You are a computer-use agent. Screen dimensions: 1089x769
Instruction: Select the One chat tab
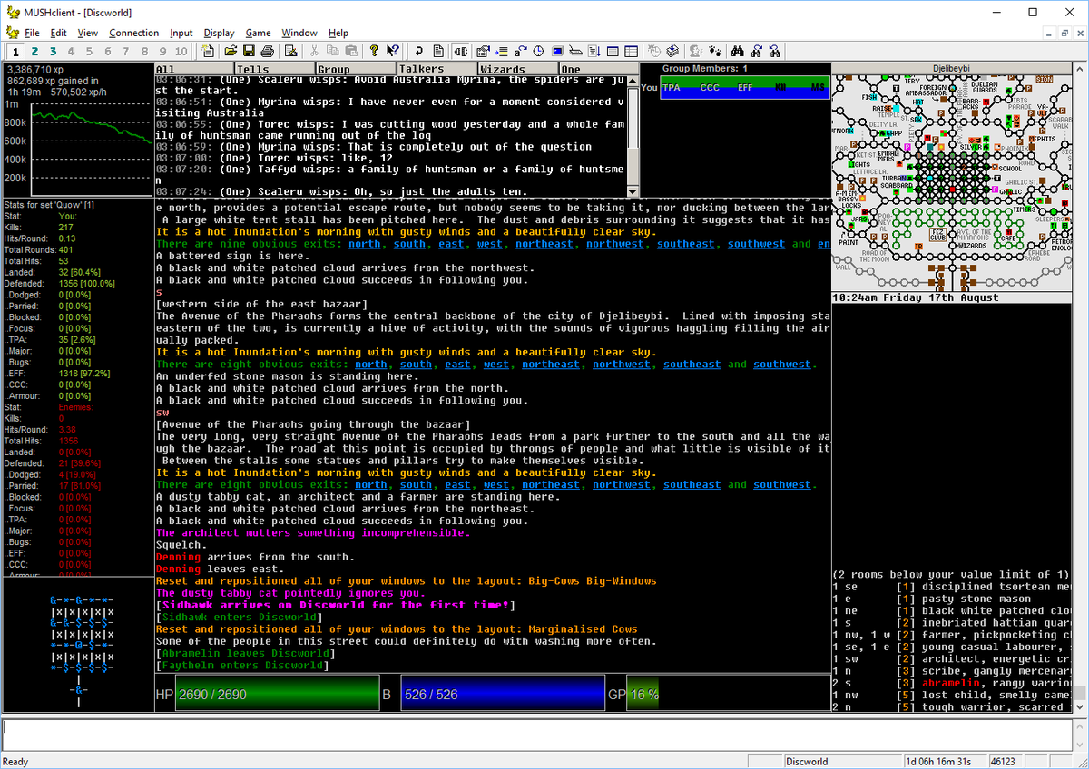pyautogui.click(x=598, y=69)
